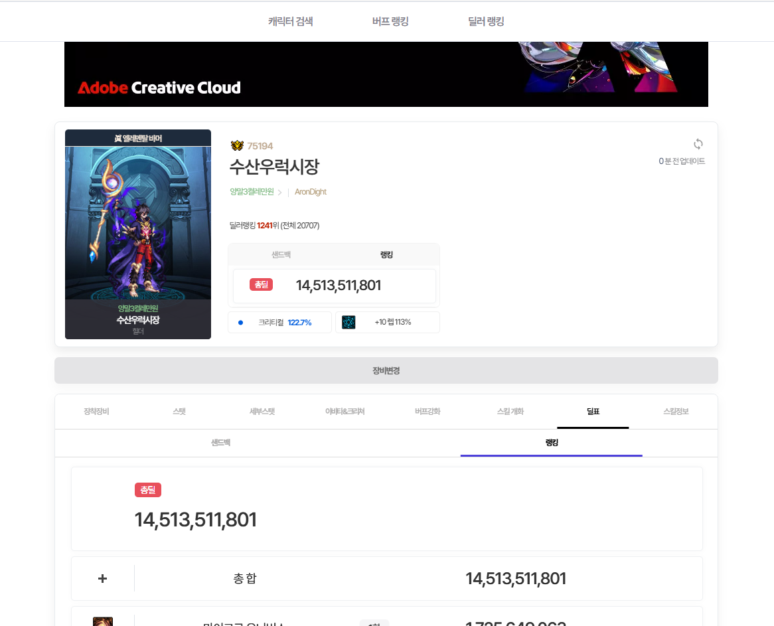Expand the 총합 row with the plus icon

pyautogui.click(x=103, y=578)
